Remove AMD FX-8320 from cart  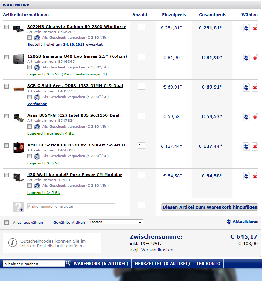(x=255, y=147)
